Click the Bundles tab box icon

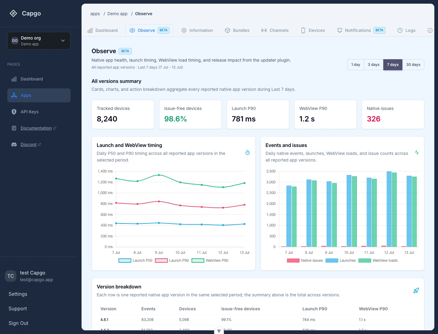(228, 30)
